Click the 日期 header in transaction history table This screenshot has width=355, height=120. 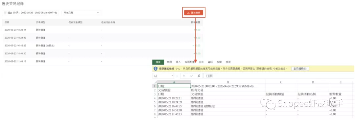point(7,22)
